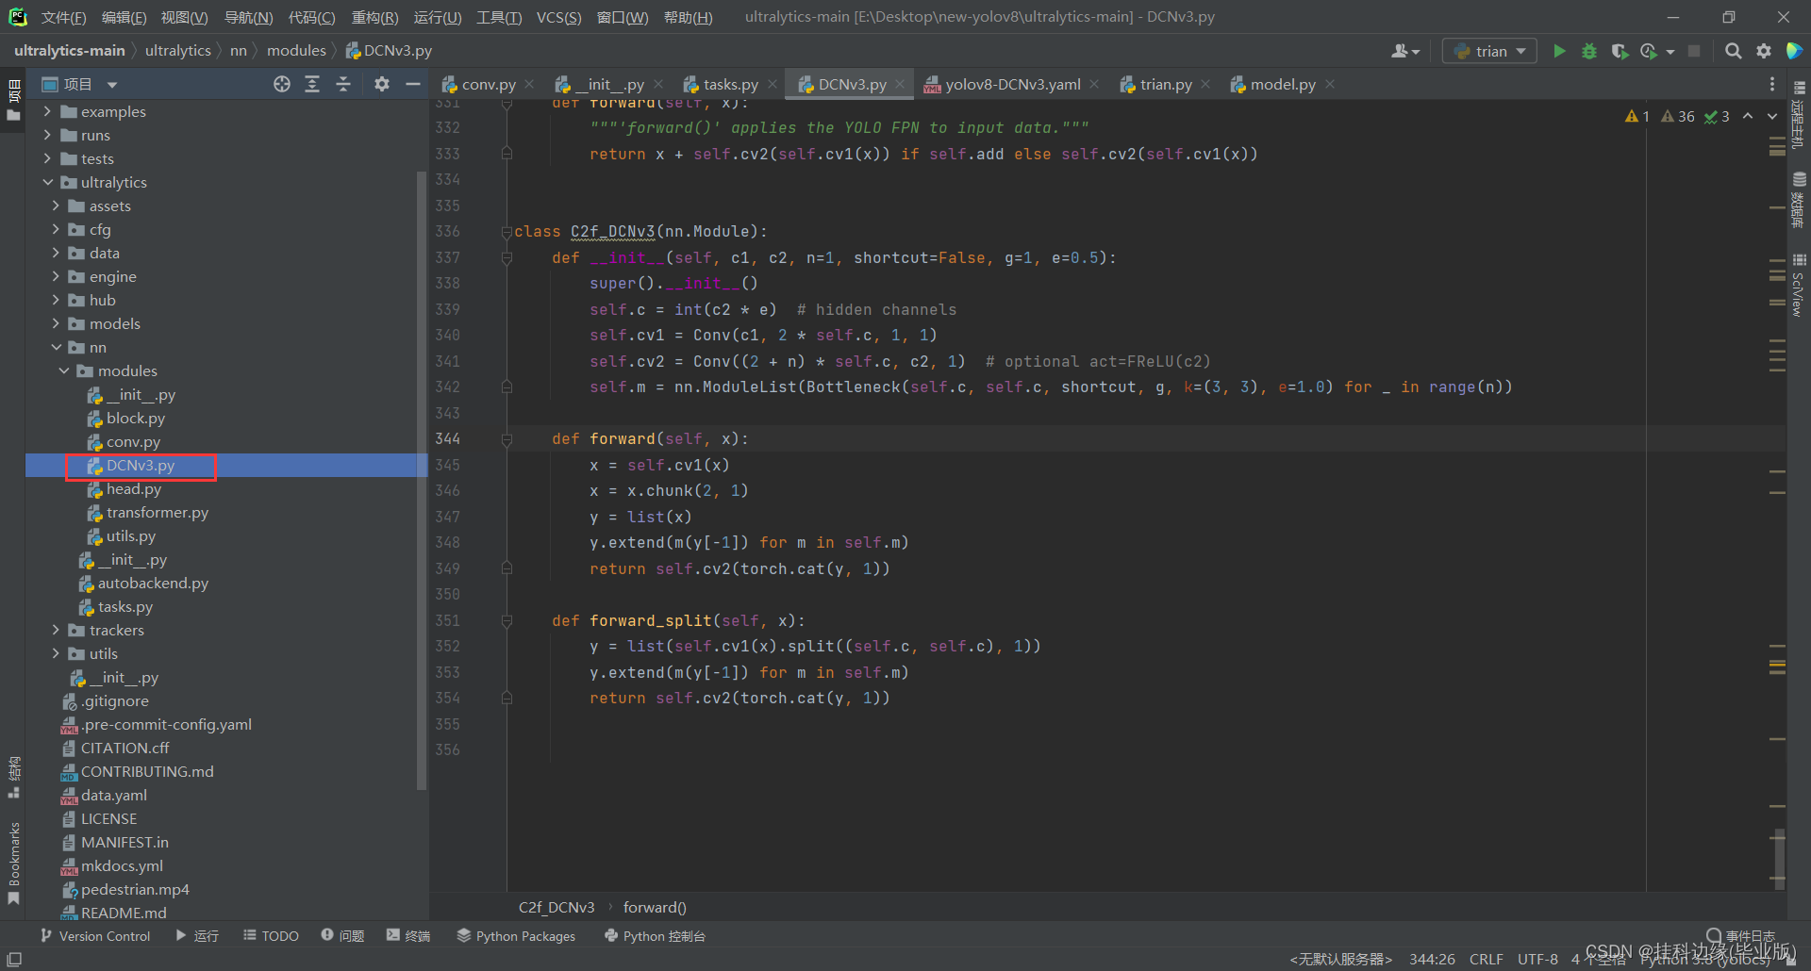Toggle tool window bars at bottom-left corner
Screen dimensions: 1811x971
tap(14, 959)
